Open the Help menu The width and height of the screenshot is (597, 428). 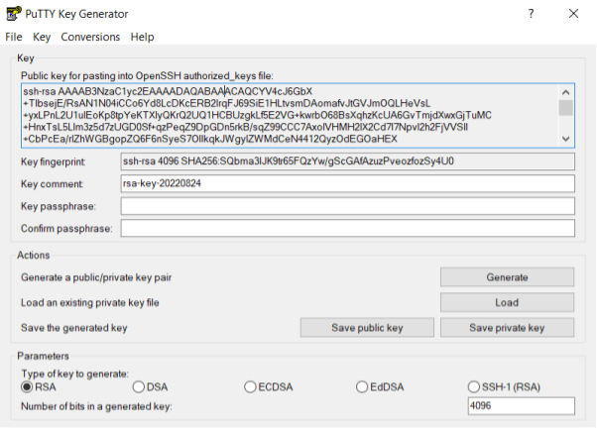pyautogui.click(x=143, y=37)
